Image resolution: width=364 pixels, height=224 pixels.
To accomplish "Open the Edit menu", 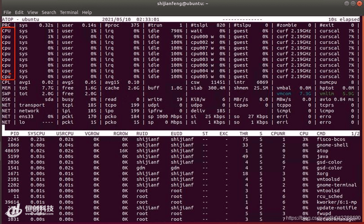I will [x=19, y=12].
